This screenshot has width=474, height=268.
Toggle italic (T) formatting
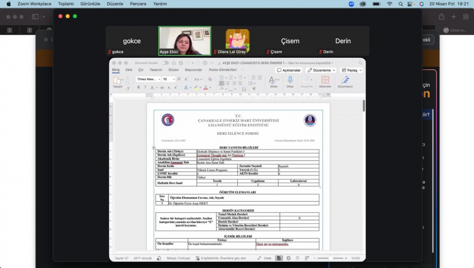[145, 88]
